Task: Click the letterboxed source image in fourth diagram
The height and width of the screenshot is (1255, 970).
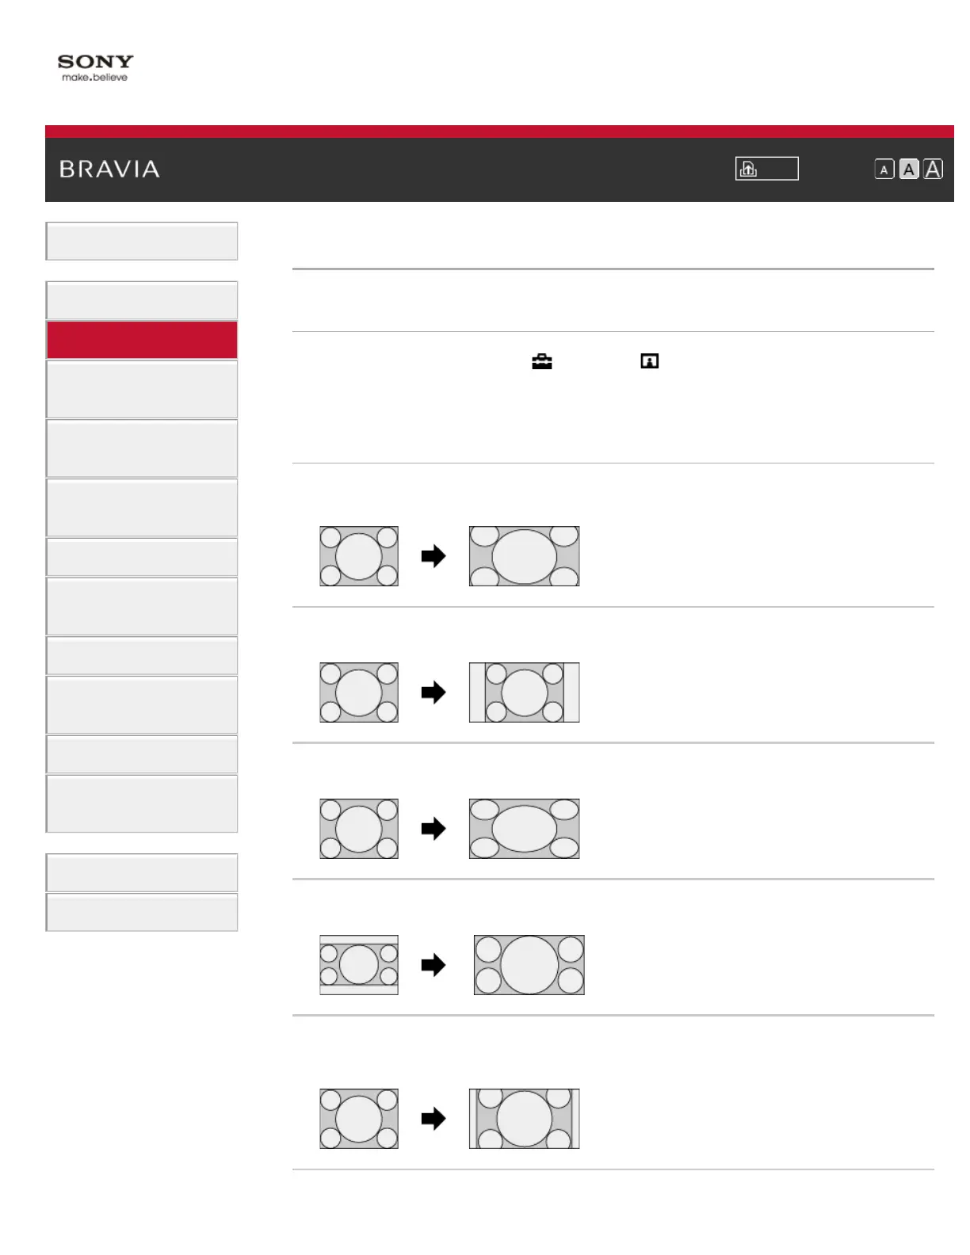Action: coord(359,965)
